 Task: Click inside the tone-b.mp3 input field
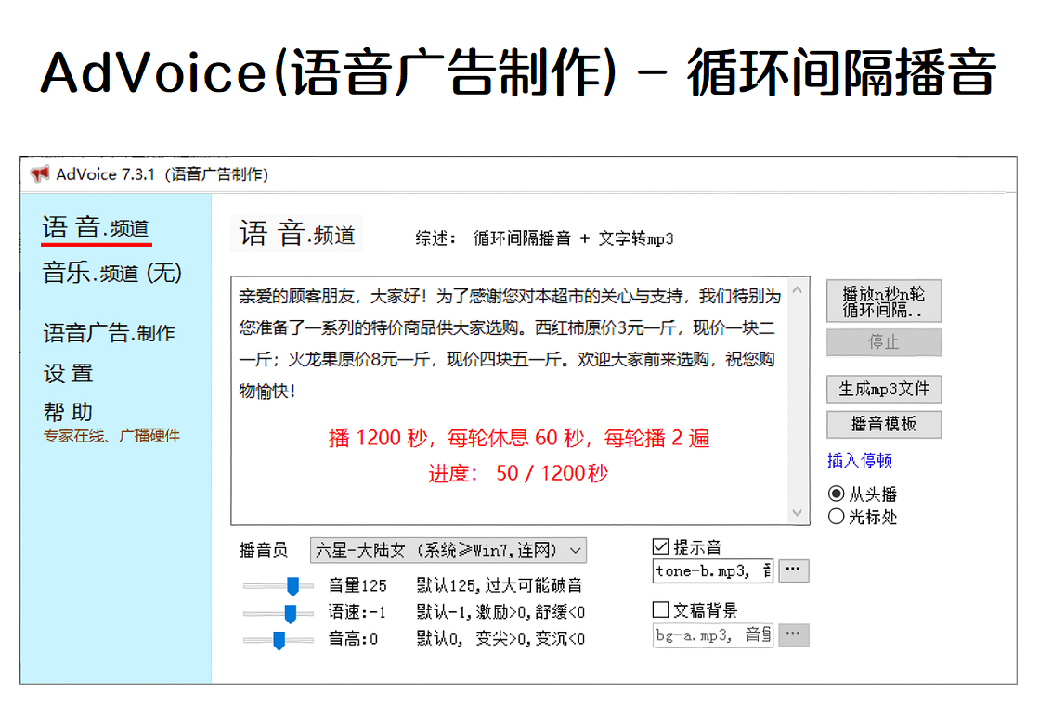tap(712, 570)
